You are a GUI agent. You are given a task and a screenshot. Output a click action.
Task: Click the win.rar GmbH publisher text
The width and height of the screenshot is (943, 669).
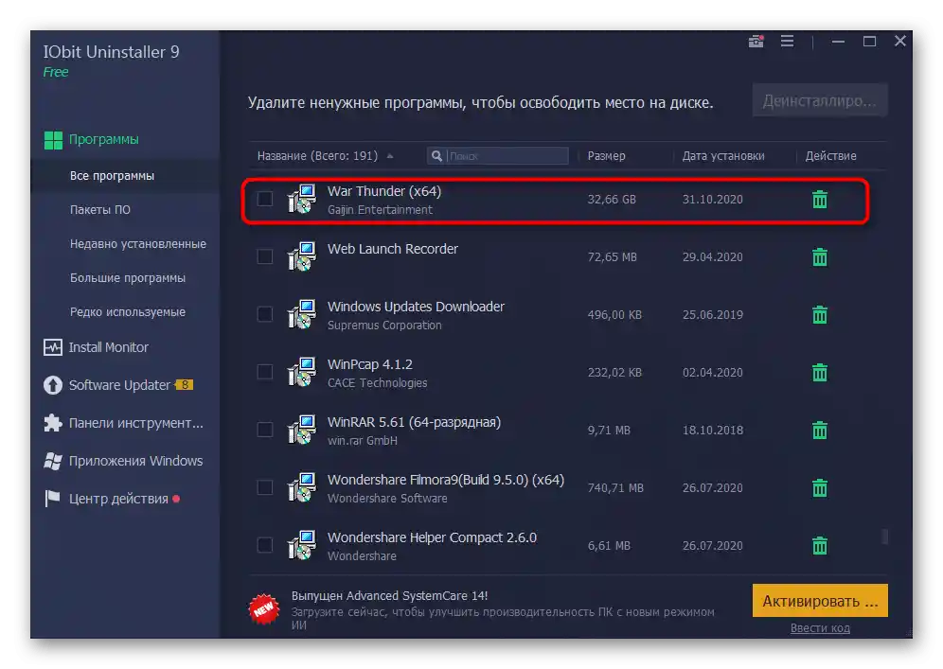[363, 441]
